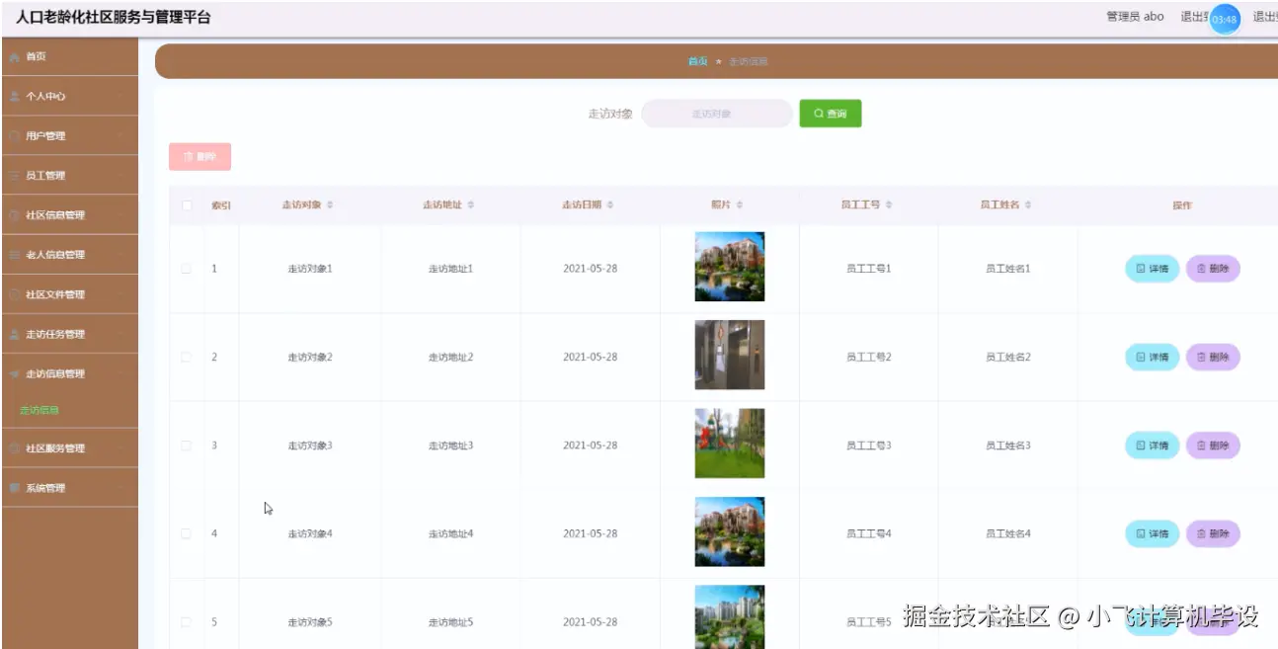Click the cell 员工姓名3
The width and height of the screenshot is (1278, 649).
(1007, 446)
